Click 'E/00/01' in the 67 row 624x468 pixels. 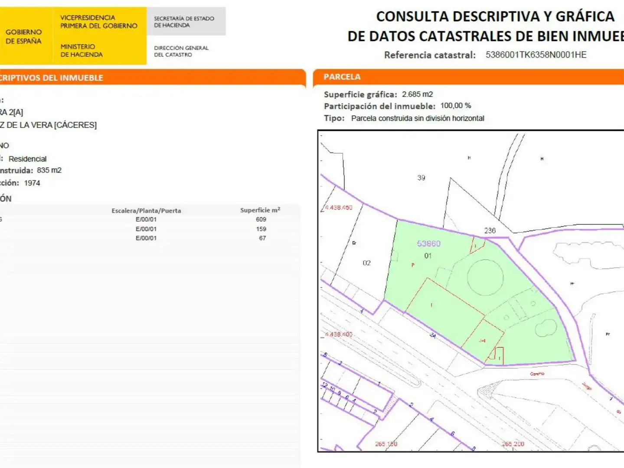pyautogui.click(x=146, y=238)
